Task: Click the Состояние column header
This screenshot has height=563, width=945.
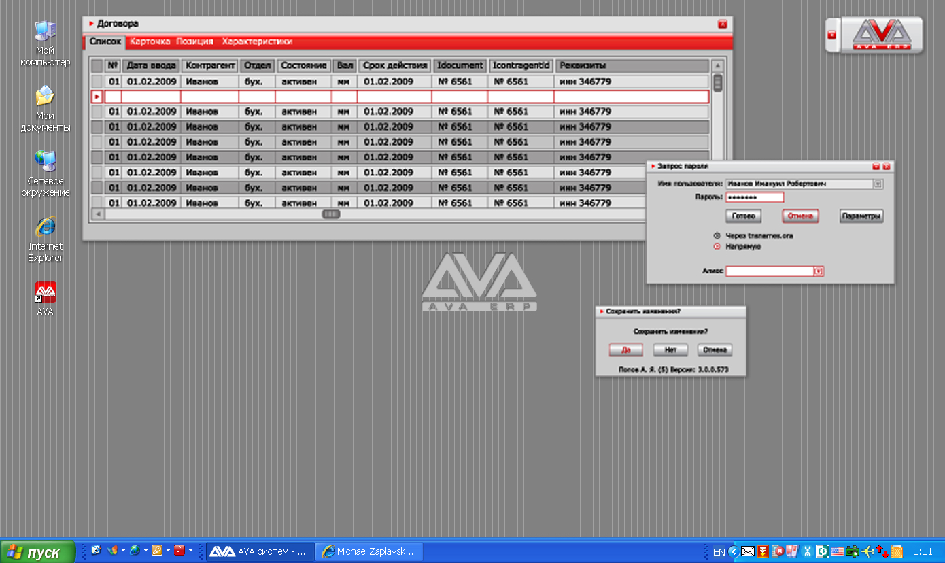Action: click(303, 66)
